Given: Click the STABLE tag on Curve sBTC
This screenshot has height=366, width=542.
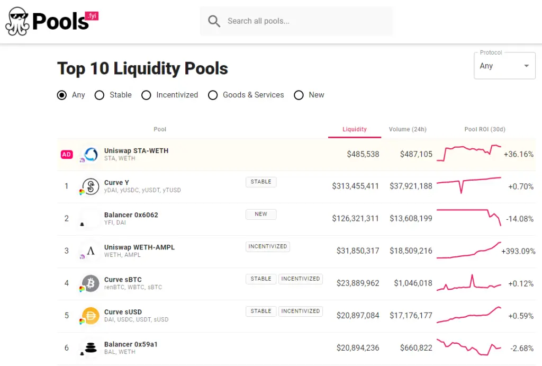Looking at the screenshot, I should [x=261, y=279].
